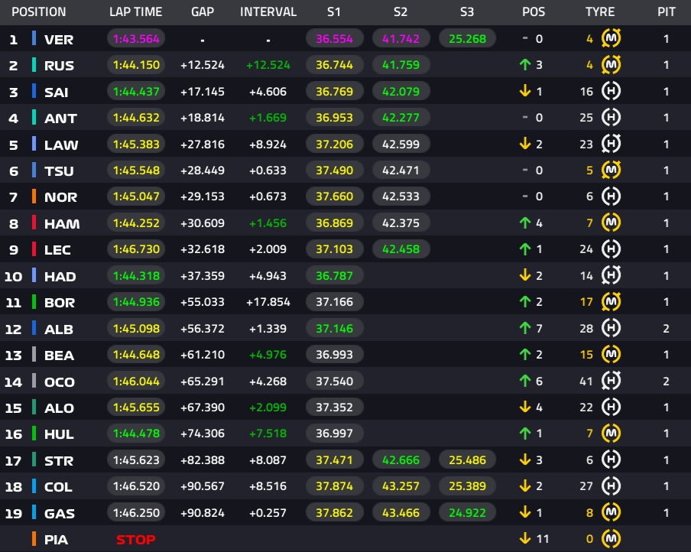
Task: Click the TYRE column header
Action: 600,12
